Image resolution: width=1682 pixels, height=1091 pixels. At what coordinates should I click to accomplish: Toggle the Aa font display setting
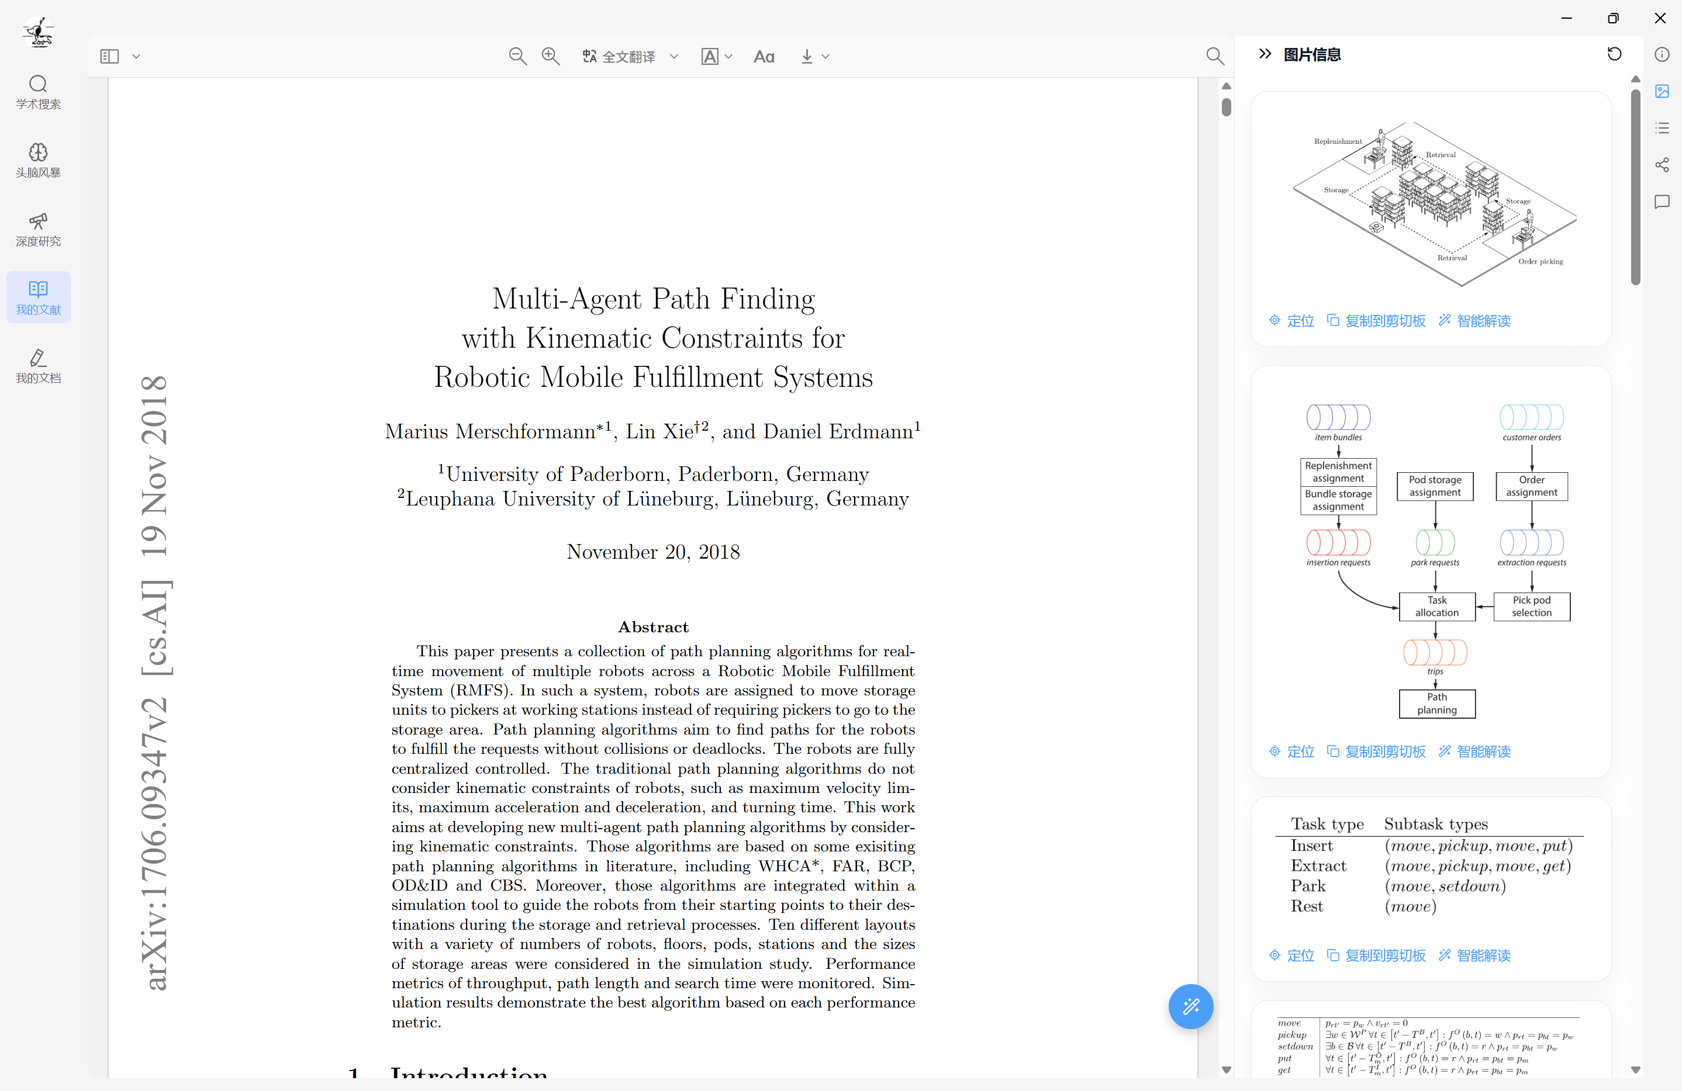pos(764,57)
